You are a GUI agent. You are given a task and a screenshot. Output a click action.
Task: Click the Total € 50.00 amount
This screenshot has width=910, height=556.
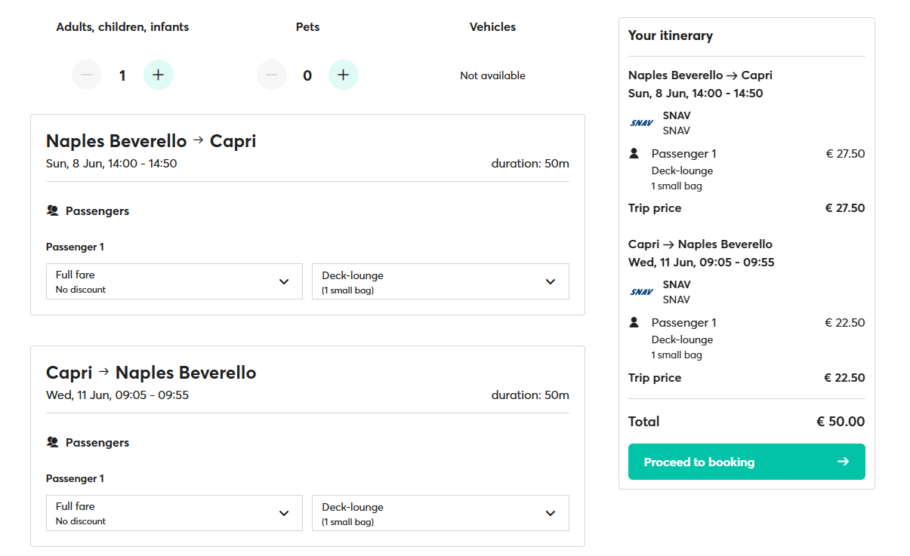click(841, 422)
